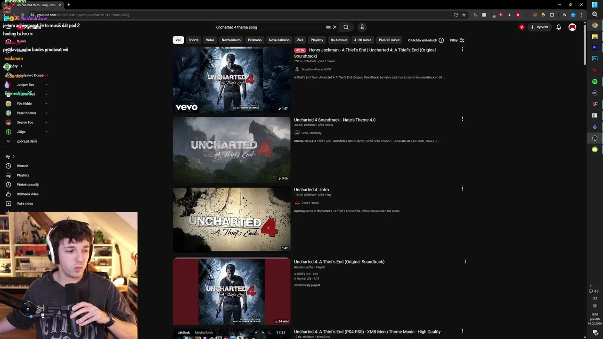Select the Do 4 minut filter chip
603x339 pixels.
point(339,40)
